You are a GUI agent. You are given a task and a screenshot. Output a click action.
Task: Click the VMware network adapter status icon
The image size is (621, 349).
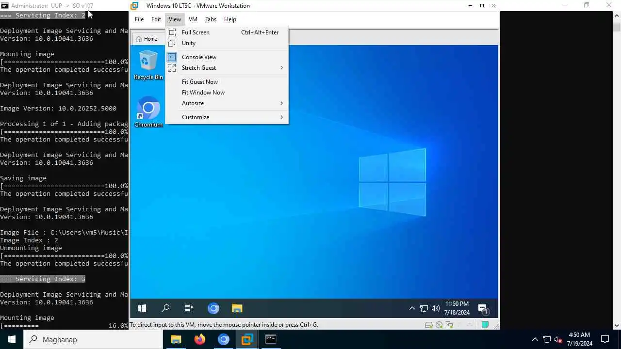(449, 325)
